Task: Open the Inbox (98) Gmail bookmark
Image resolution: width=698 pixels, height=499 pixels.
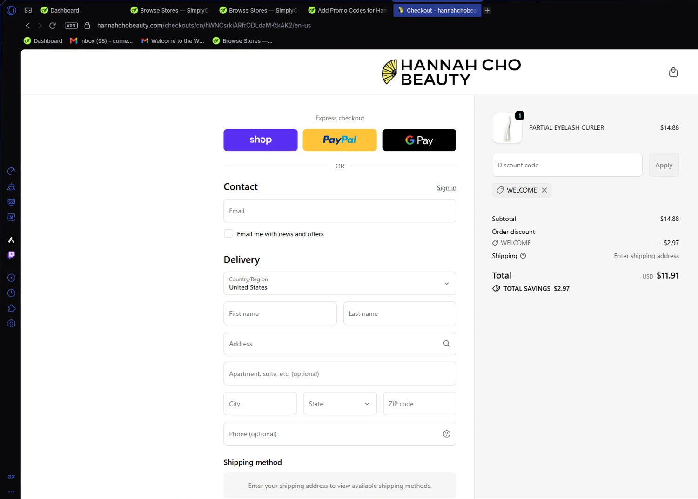Action: coord(101,41)
